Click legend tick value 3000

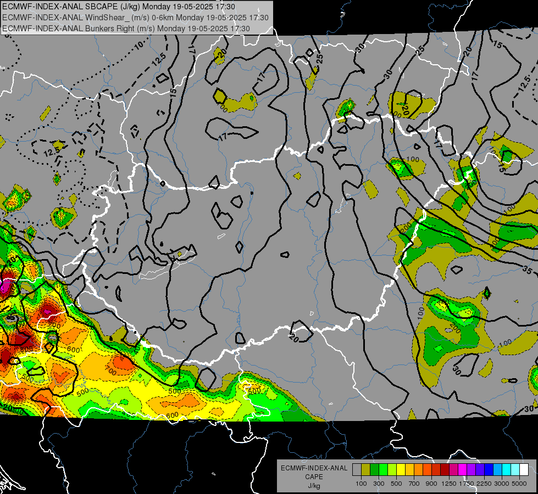pyautogui.click(x=502, y=484)
